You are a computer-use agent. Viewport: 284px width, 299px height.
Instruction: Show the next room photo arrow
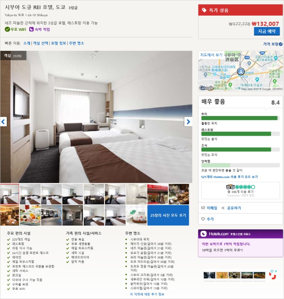(188, 122)
